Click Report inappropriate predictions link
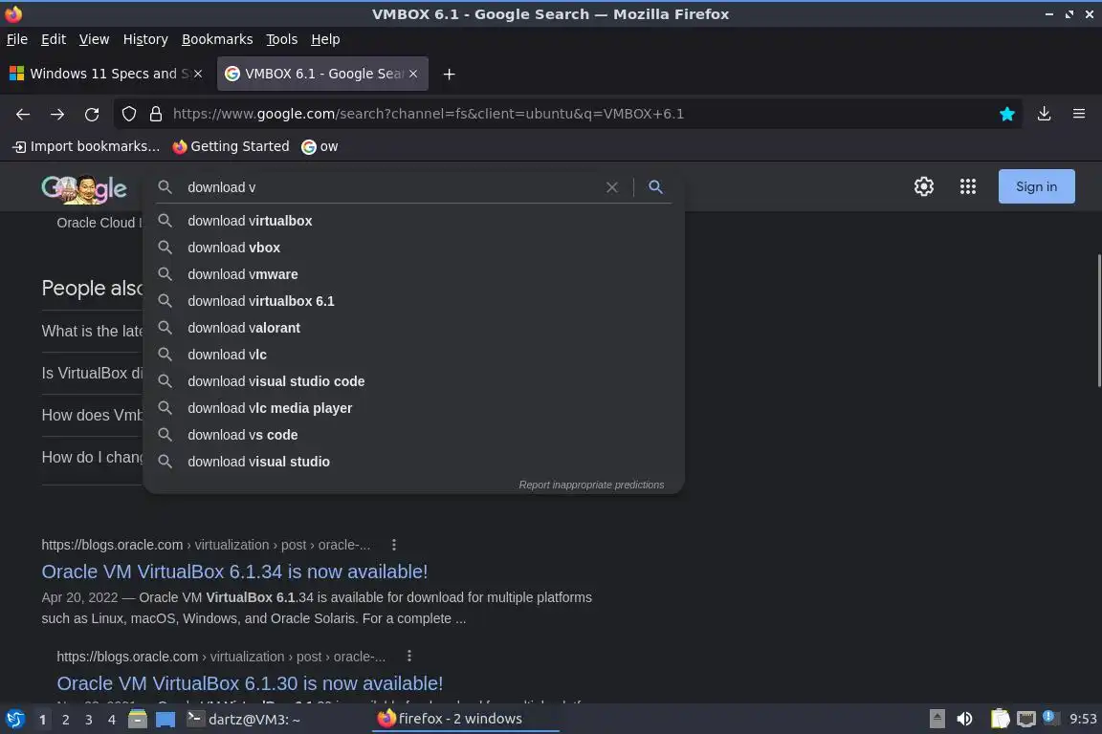The height and width of the screenshot is (734, 1102). [x=591, y=485]
